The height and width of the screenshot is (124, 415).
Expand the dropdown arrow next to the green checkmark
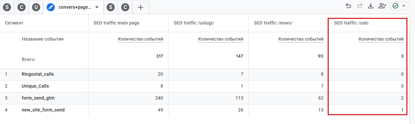pyautogui.click(x=404, y=6)
